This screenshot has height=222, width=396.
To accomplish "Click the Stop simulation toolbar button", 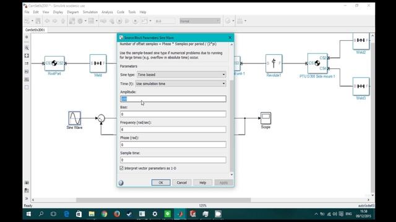I will (135, 21).
